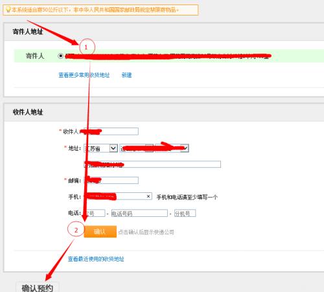Open the district dropdown at row end

[x=172, y=148]
